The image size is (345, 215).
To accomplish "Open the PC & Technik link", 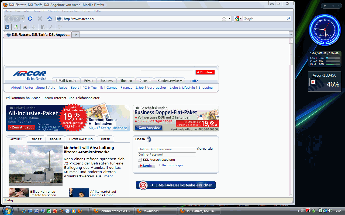I will point(93,88).
